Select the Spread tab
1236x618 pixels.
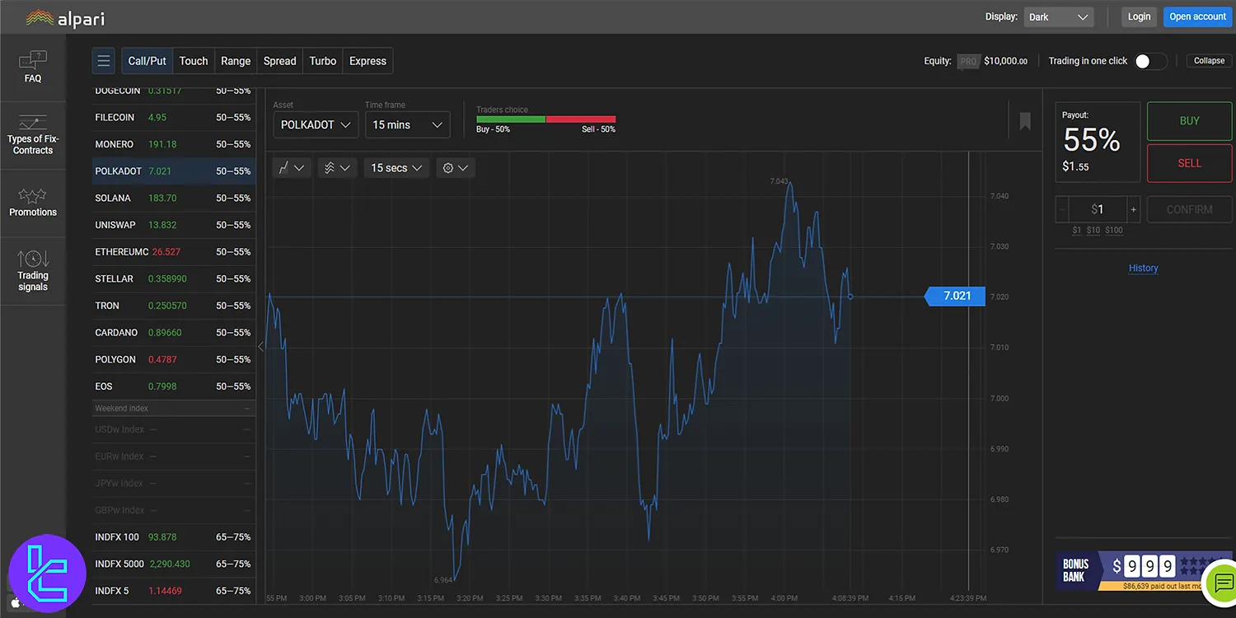click(279, 61)
